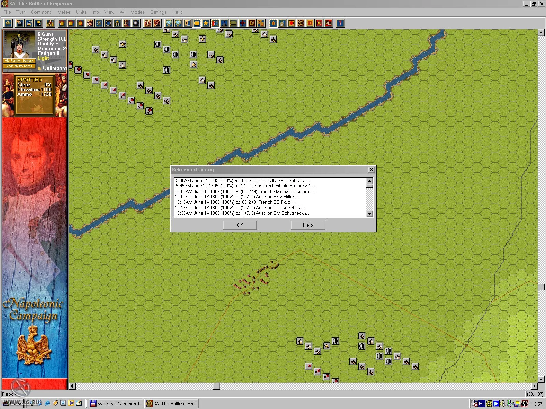The height and width of the screenshot is (409, 546).
Task: Click OK in the Scheduled Dialog
Action: 240,225
